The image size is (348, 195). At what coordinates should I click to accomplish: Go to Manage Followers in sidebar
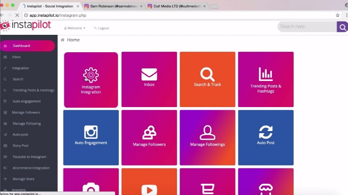coord(26,112)
